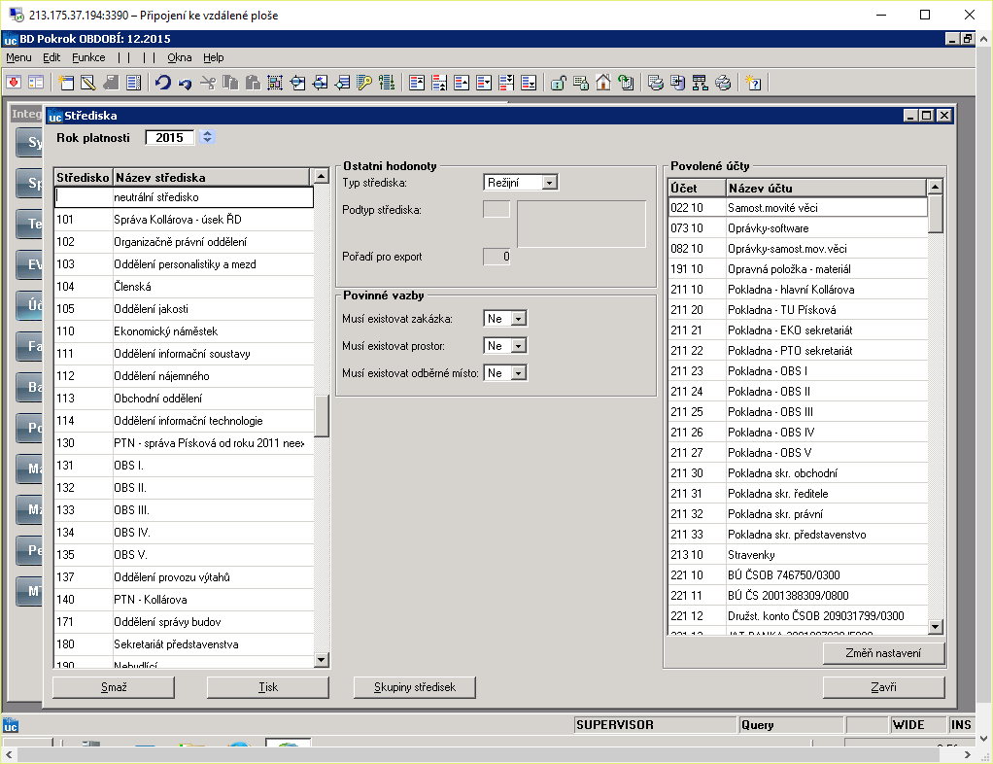Click the table with lock icon

[581, 83]
